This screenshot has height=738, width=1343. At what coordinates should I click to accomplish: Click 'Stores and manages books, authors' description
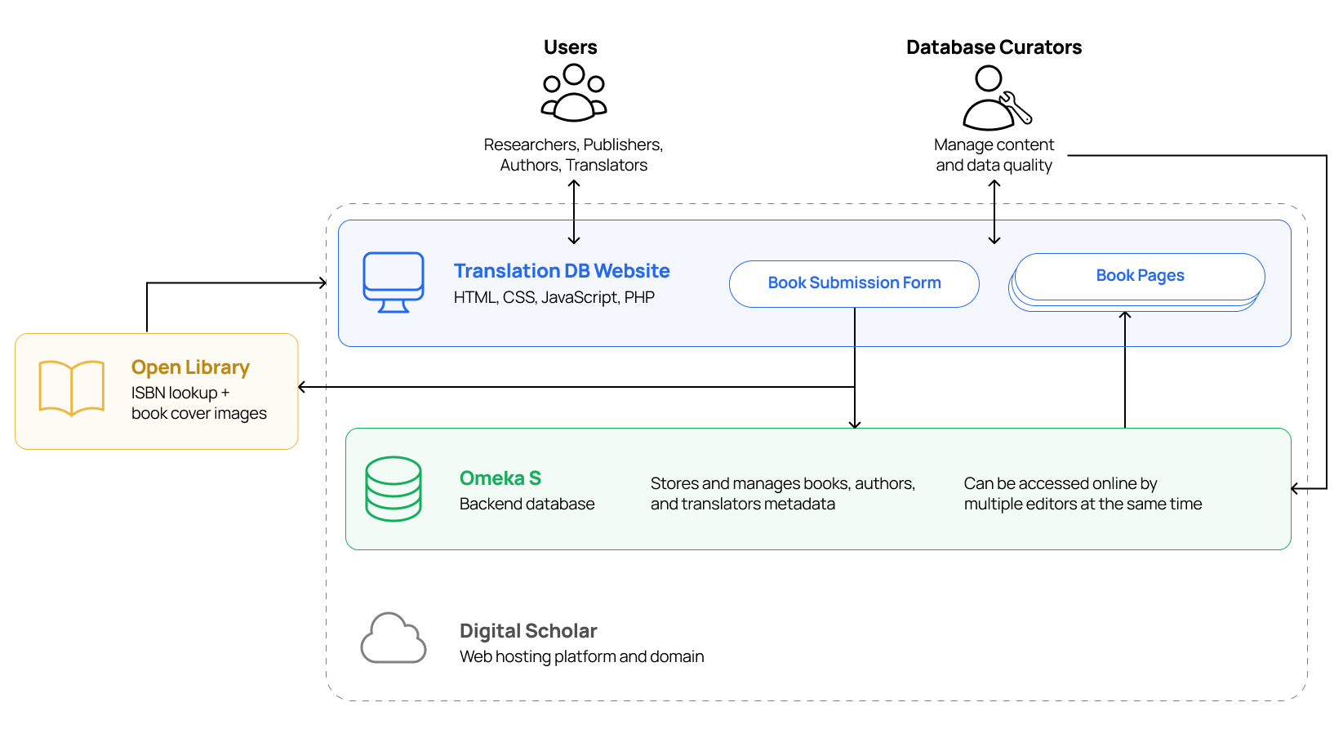tap(783, 494)
